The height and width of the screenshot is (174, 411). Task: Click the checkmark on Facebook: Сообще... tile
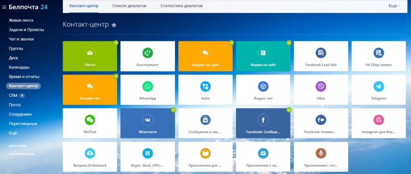coord(289,110)
